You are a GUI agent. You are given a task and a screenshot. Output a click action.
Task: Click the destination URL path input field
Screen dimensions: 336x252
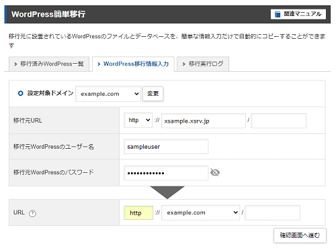coord(272,212)
